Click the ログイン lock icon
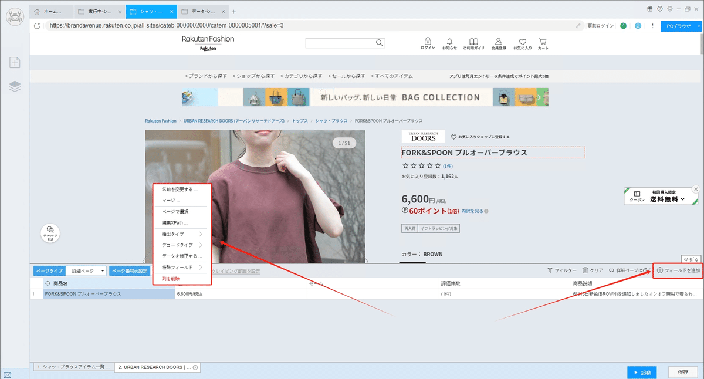Screen dimensions: 704x379 point(428,44)
